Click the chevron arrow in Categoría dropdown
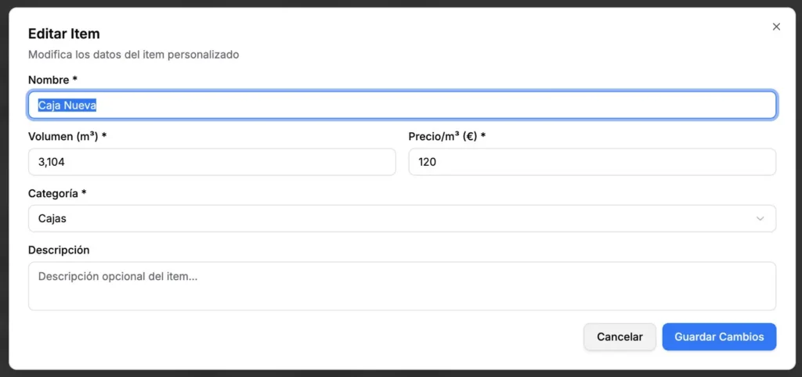 760,218
